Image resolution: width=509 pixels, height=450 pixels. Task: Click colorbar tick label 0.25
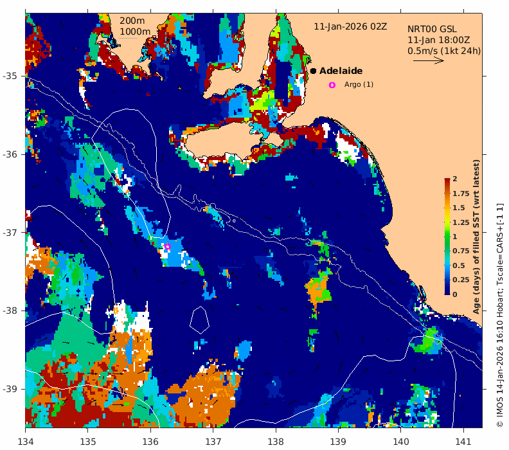click(461, 280)
